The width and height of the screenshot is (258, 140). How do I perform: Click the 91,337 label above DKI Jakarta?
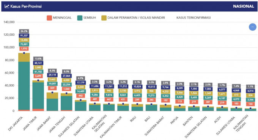point(24,36)
